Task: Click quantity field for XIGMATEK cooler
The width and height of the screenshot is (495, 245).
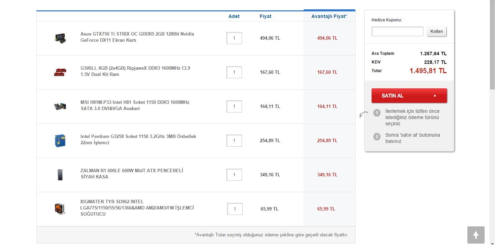Action: point(235,209)
